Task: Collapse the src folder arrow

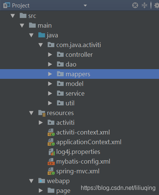Action: (x=13, y=16)
